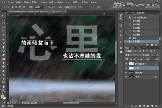This screenshot has height=108, width=162.
Task: Add layer style fx icon
Action: click(136, 106)
